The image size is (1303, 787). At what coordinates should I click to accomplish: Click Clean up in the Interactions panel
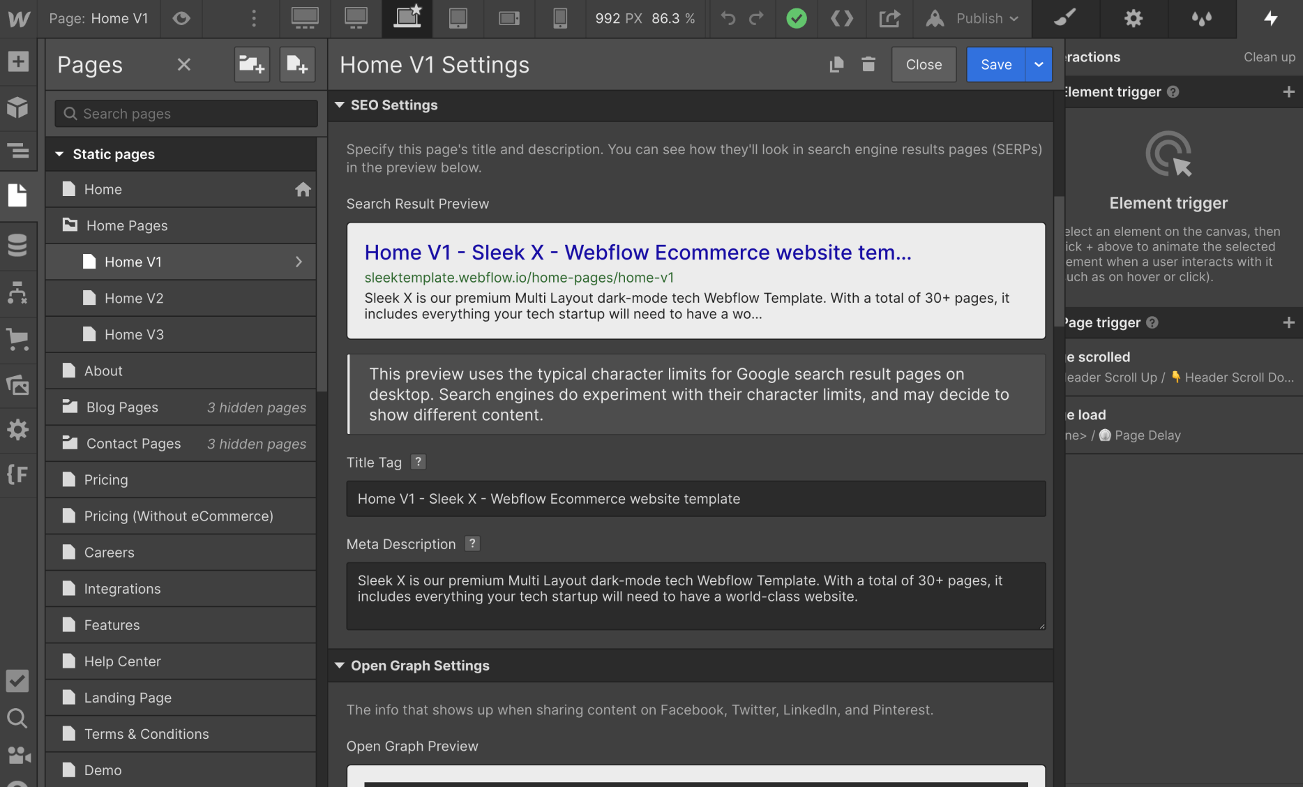point(1269,57)
